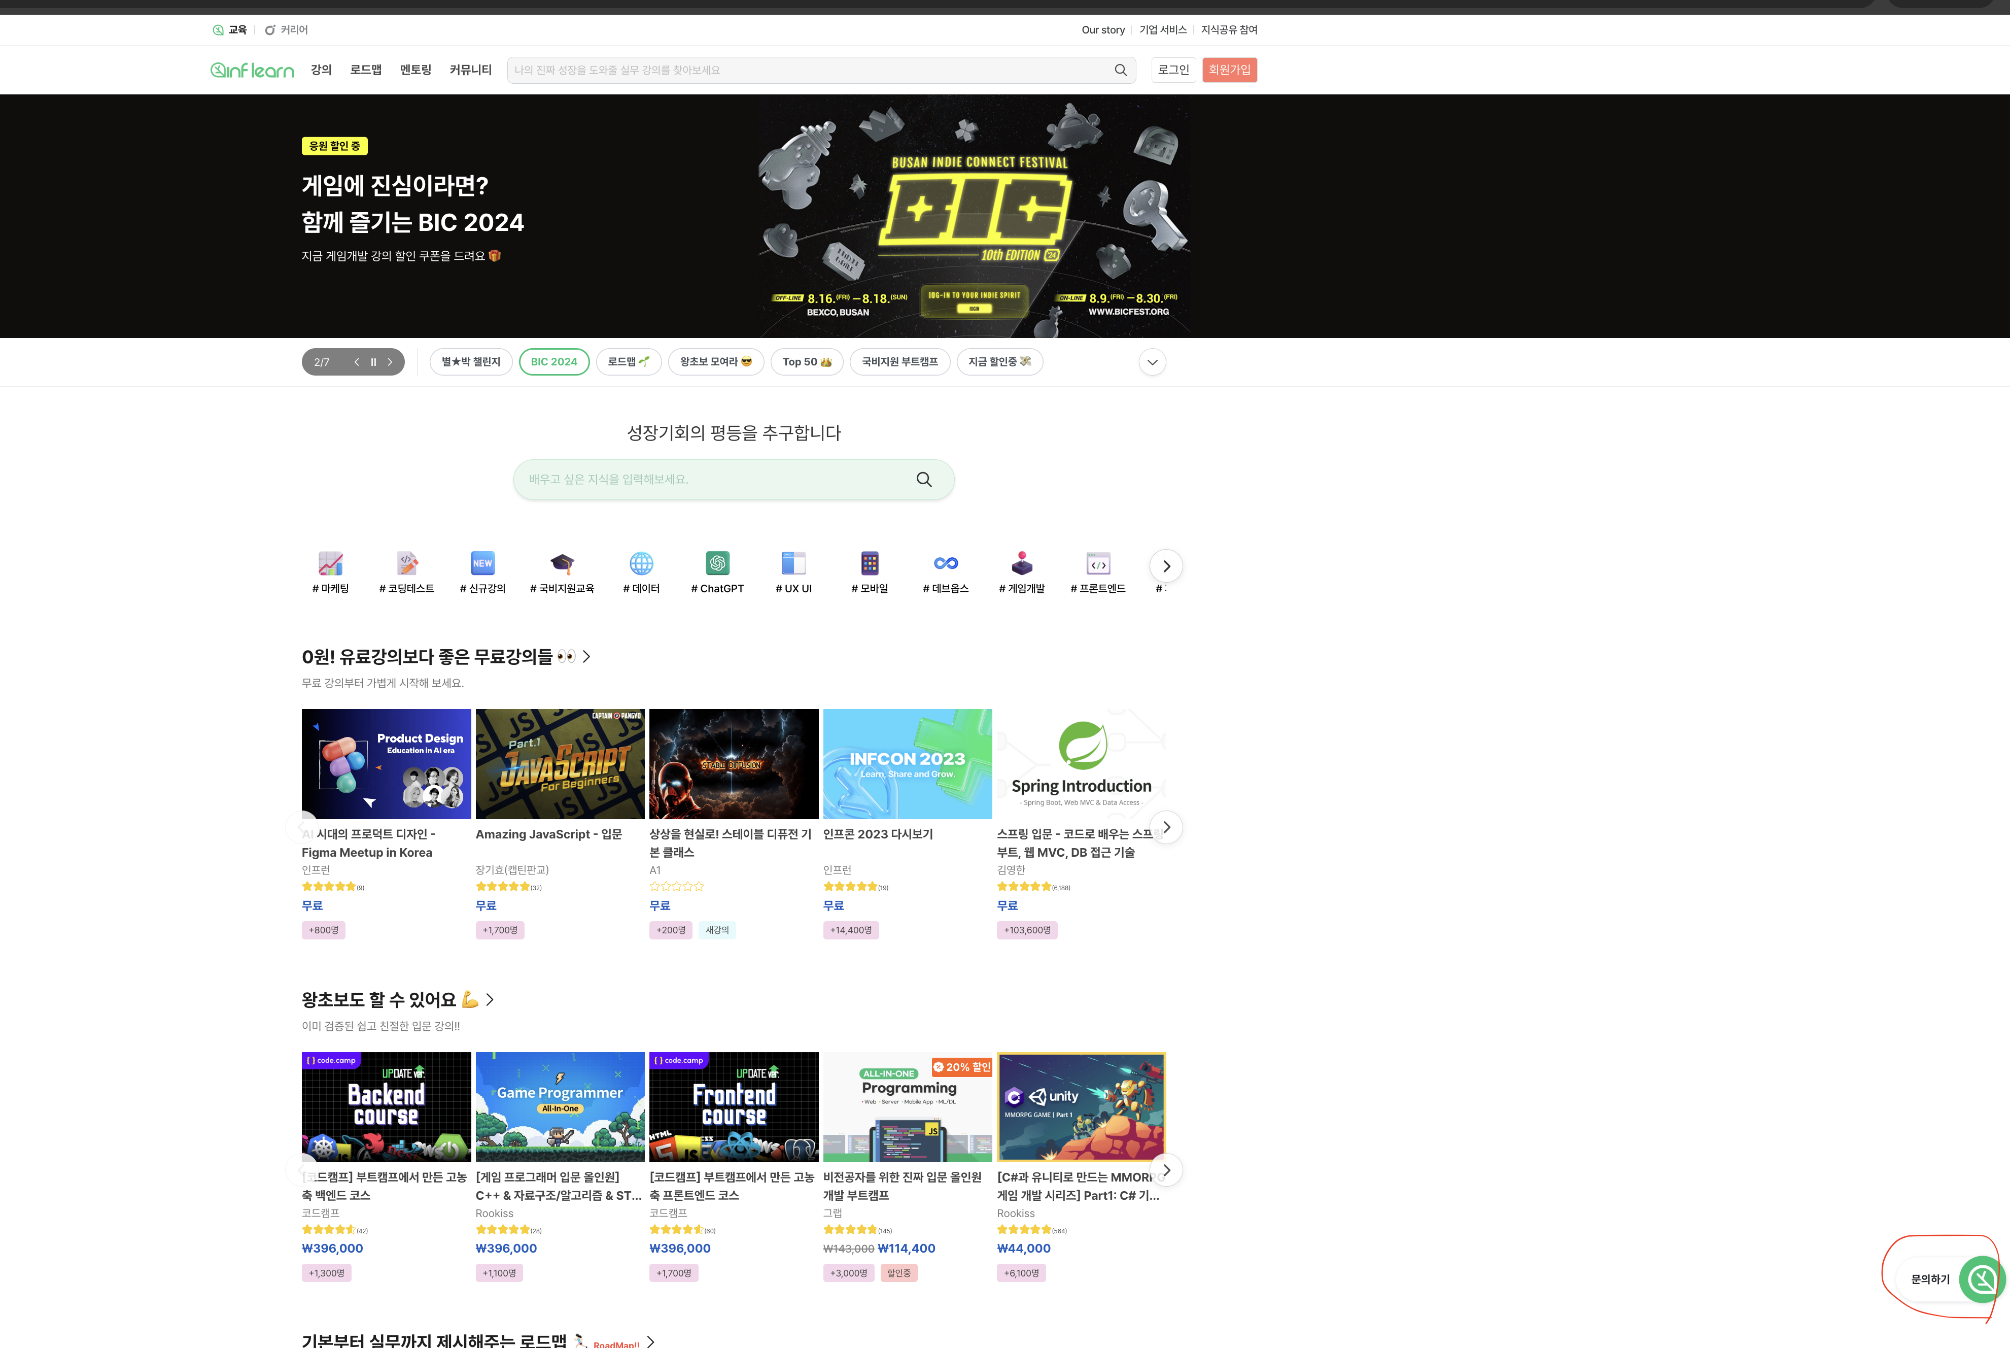Viewport: 2010px width, 1348px height.
Task: Open the 멘토링 menu
Action: (x=415, y=70)
